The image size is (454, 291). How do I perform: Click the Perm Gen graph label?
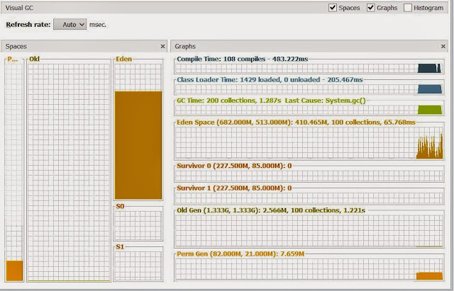tap(240, 254)
